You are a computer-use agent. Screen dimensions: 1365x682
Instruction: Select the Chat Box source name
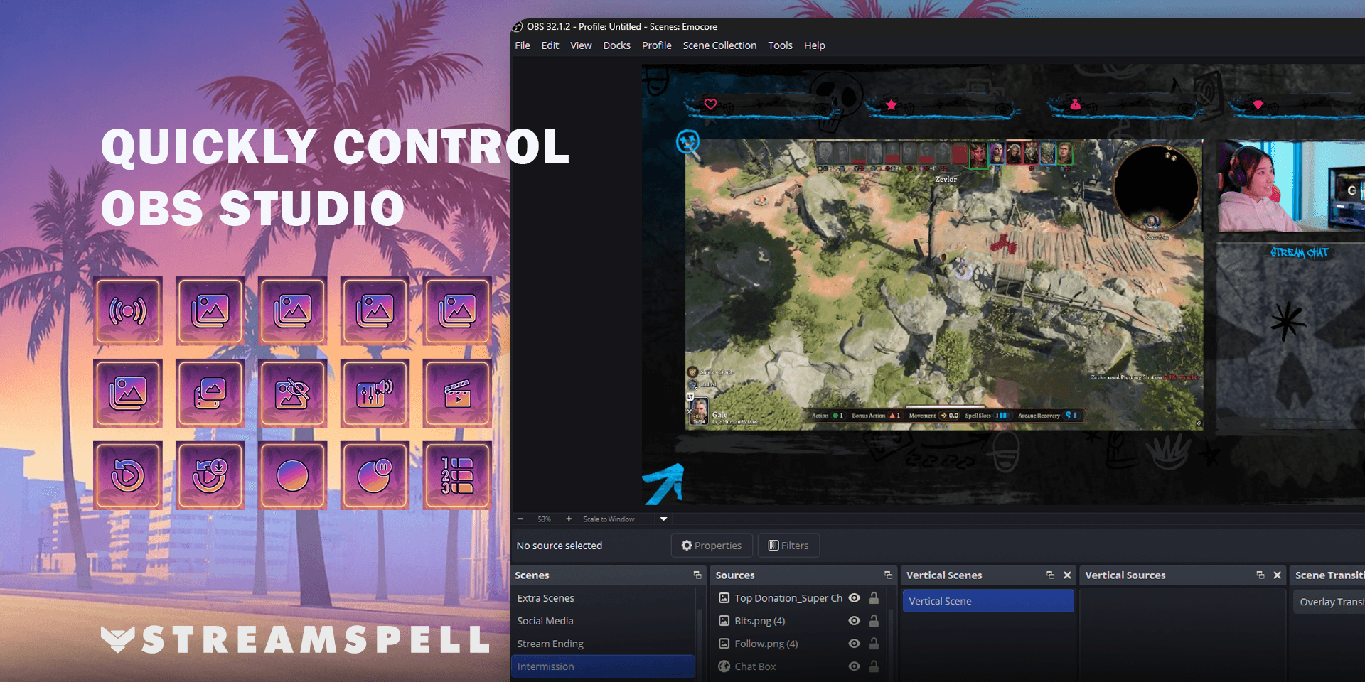click(755, 666)
